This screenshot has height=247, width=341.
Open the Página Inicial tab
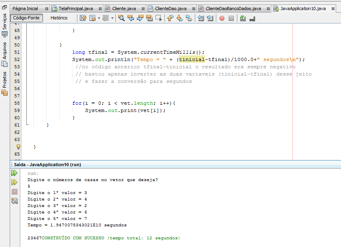point(25,8)
